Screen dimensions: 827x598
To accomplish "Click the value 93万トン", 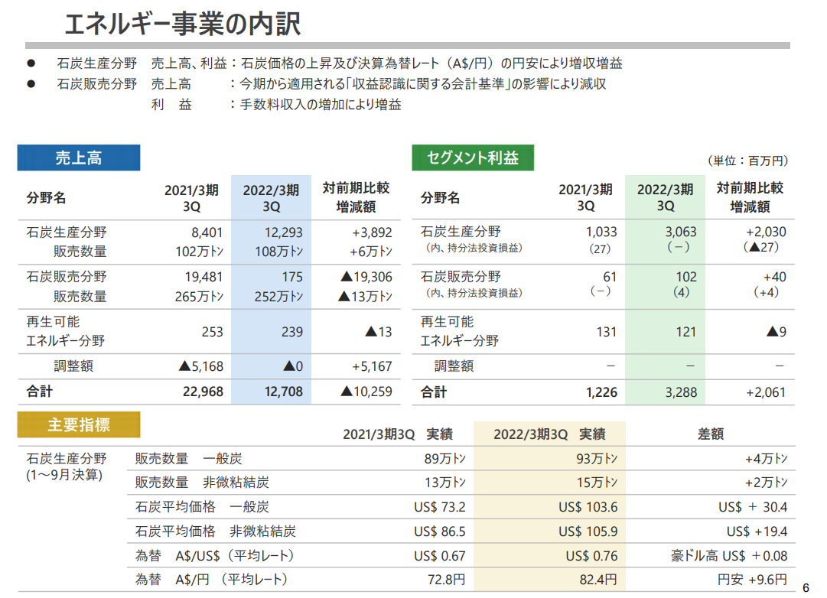I will tap(597, 459).
